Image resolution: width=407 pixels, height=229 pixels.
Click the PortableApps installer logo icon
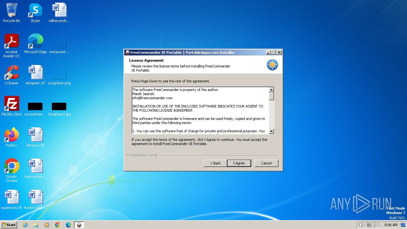(272, 65)
